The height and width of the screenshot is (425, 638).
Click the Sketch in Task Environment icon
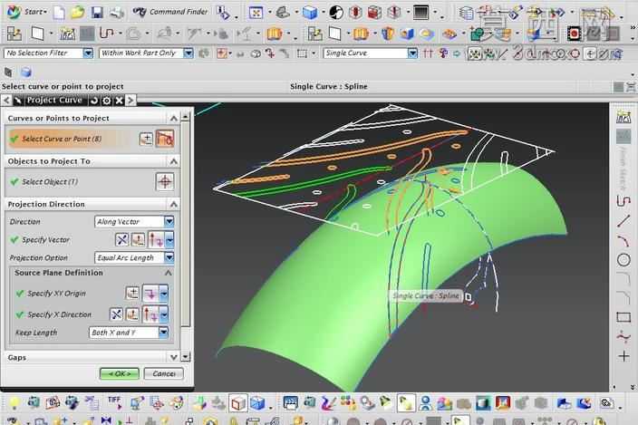14,34
